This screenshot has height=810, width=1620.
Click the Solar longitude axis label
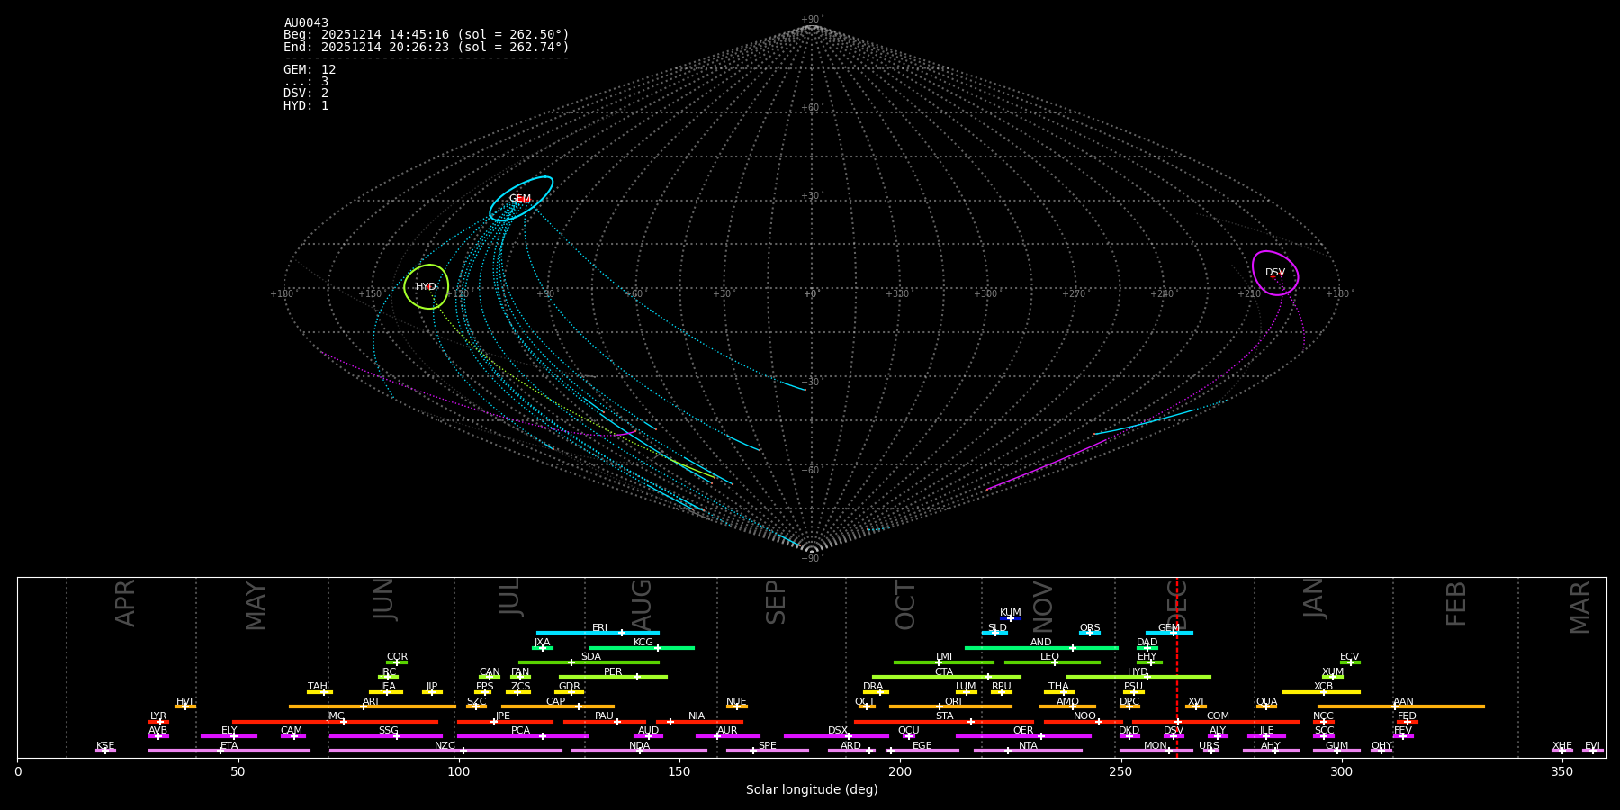click(812, 790)
